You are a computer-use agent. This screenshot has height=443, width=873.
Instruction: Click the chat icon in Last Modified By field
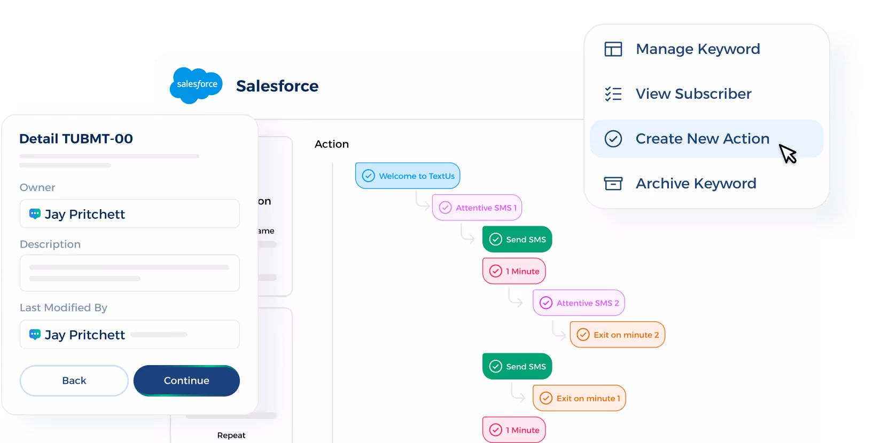point(35,335)
